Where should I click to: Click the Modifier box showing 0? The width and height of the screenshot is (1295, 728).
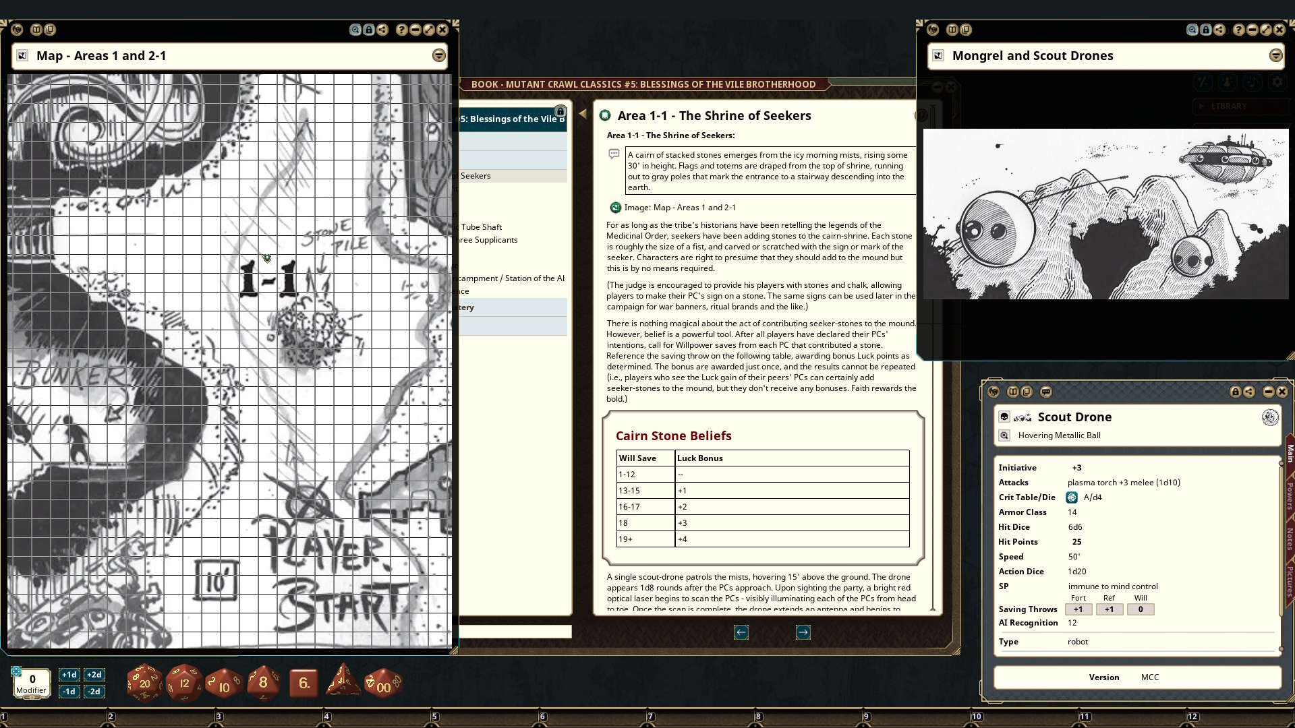[x=32, y=683]
